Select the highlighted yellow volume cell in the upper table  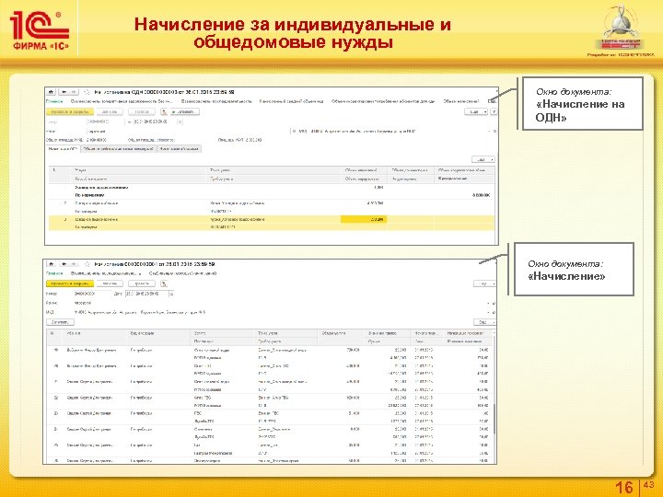pos(363,219)
